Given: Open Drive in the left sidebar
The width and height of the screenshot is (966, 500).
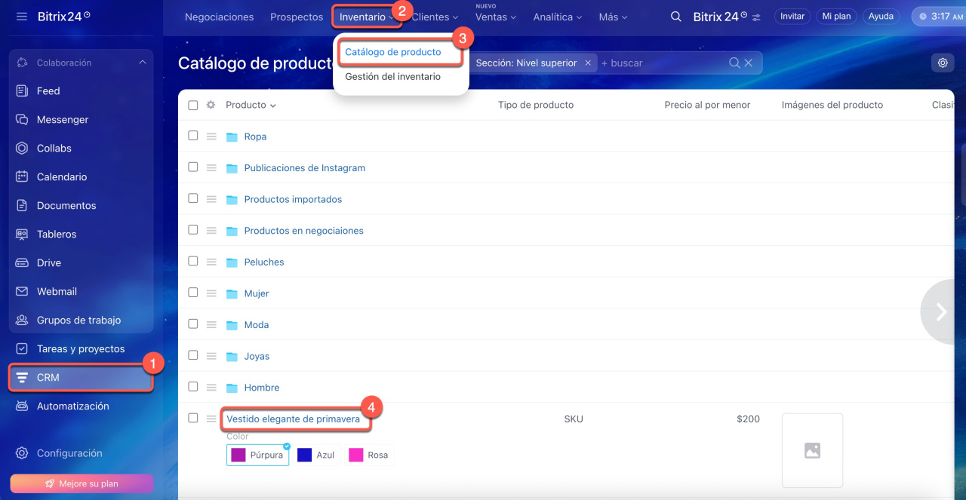Looking at the screenshot, I should pos(49,263).
